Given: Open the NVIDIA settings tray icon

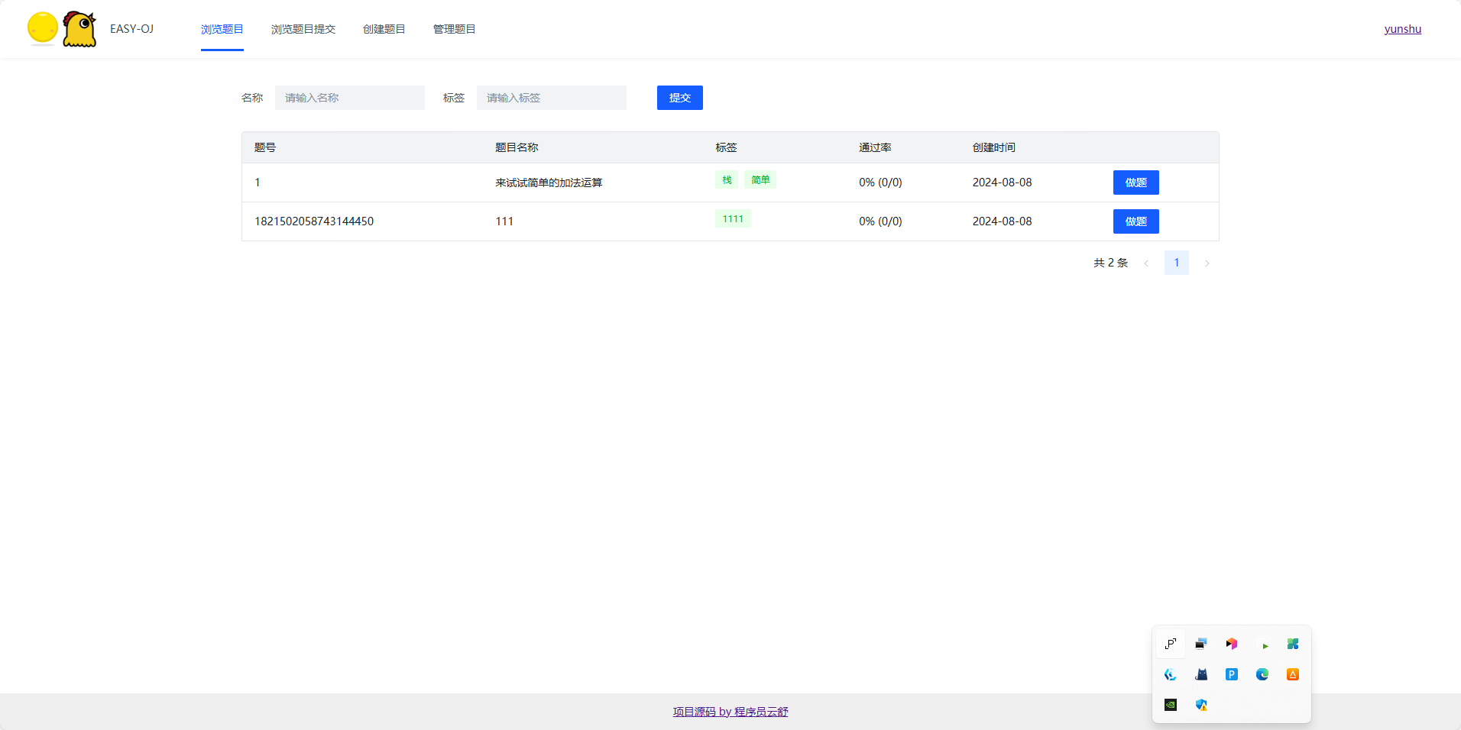Looking at the screenshot, I should 1171,705.
